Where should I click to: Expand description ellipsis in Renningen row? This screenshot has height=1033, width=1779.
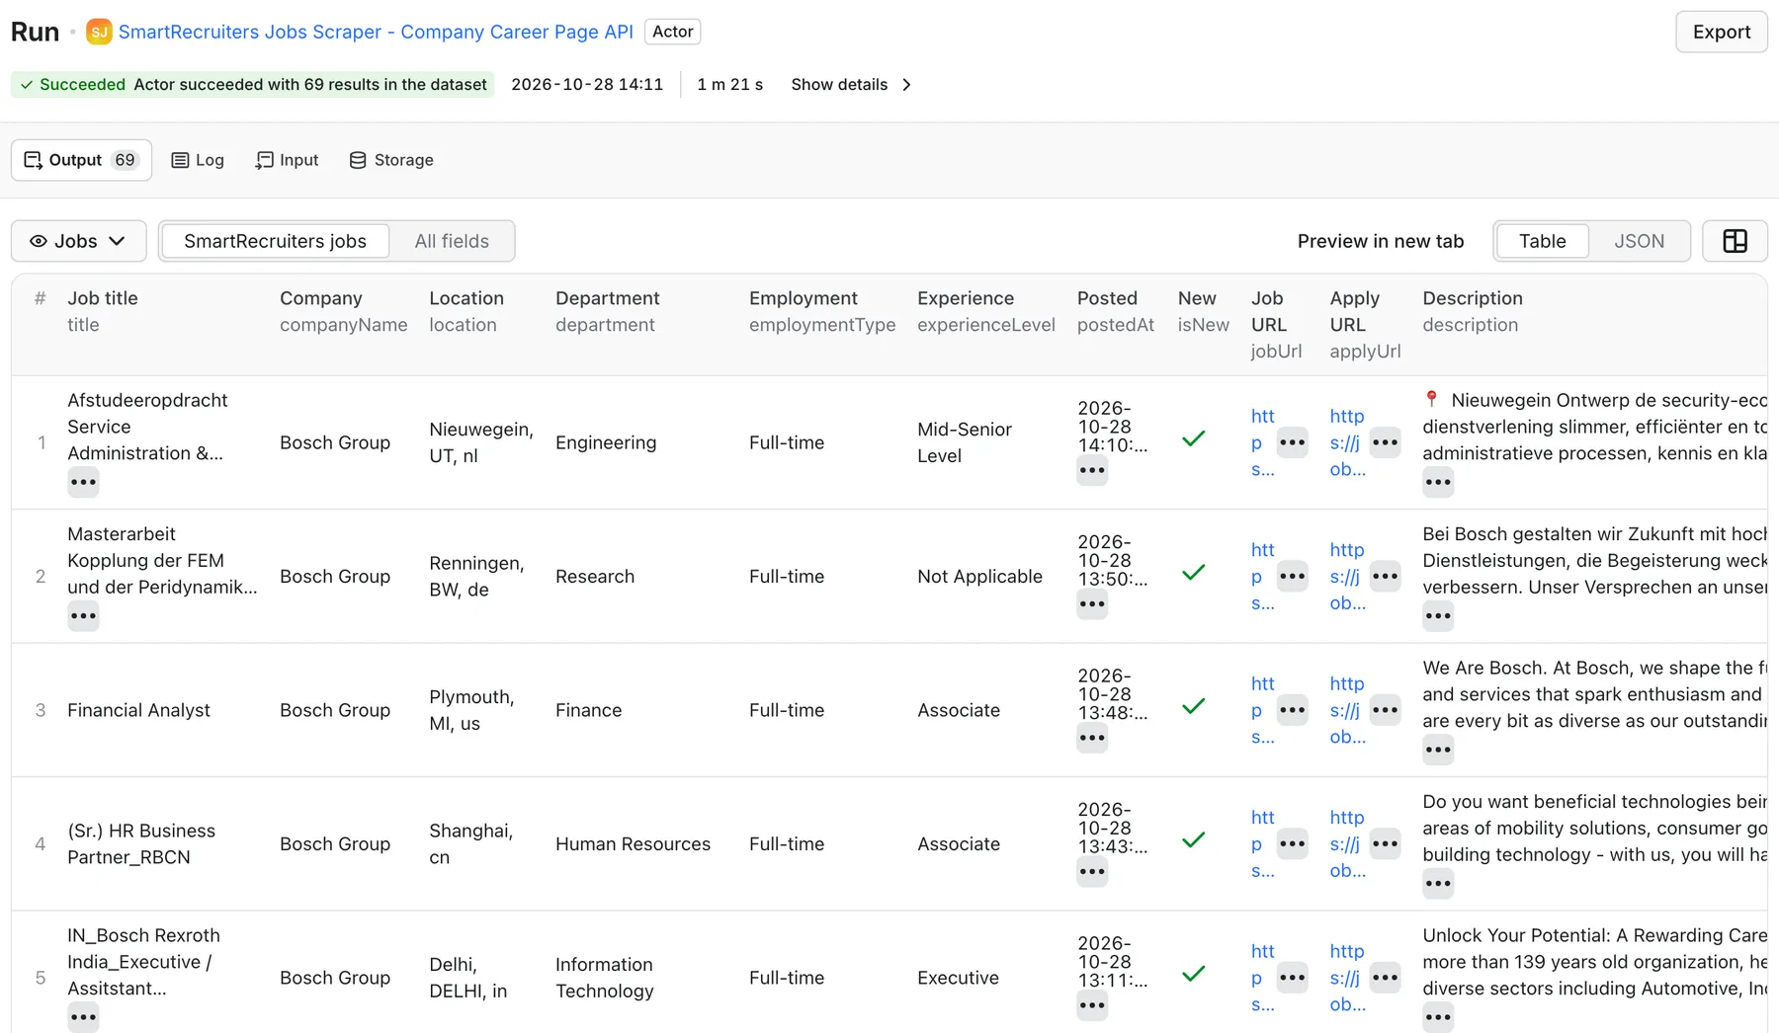tap(1438, 615)
